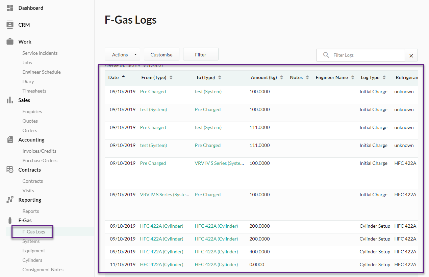Click the 400.0000 amount cell
This screenshot has height=277, width=429.
point(259,252)
